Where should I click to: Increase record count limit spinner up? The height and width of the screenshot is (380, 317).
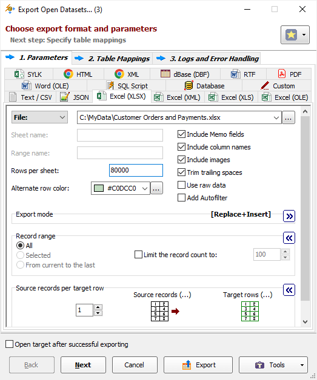tap(285, 252)
